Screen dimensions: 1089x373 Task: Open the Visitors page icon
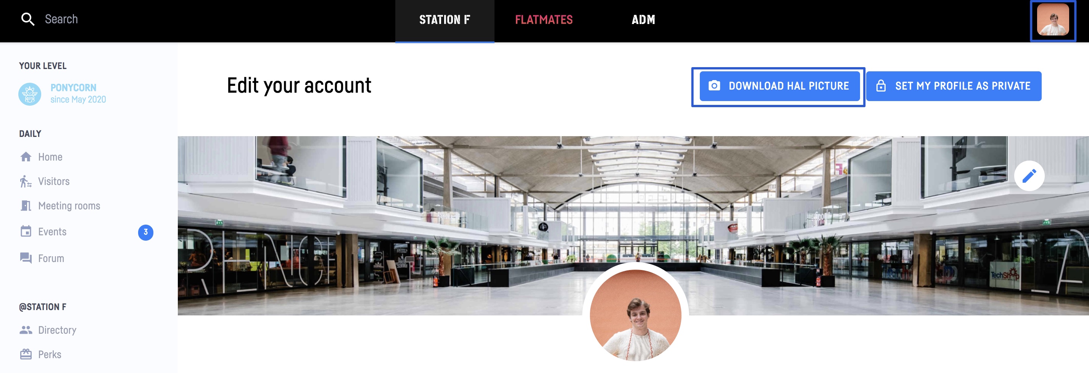point(26,181)
